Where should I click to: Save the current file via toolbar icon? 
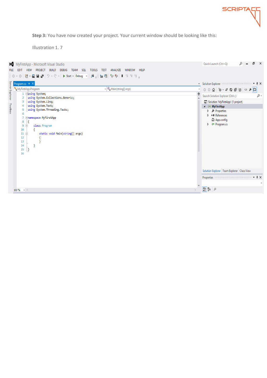point(38,76)
